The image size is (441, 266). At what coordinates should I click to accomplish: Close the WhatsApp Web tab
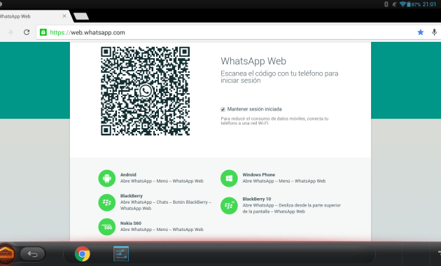64,16
